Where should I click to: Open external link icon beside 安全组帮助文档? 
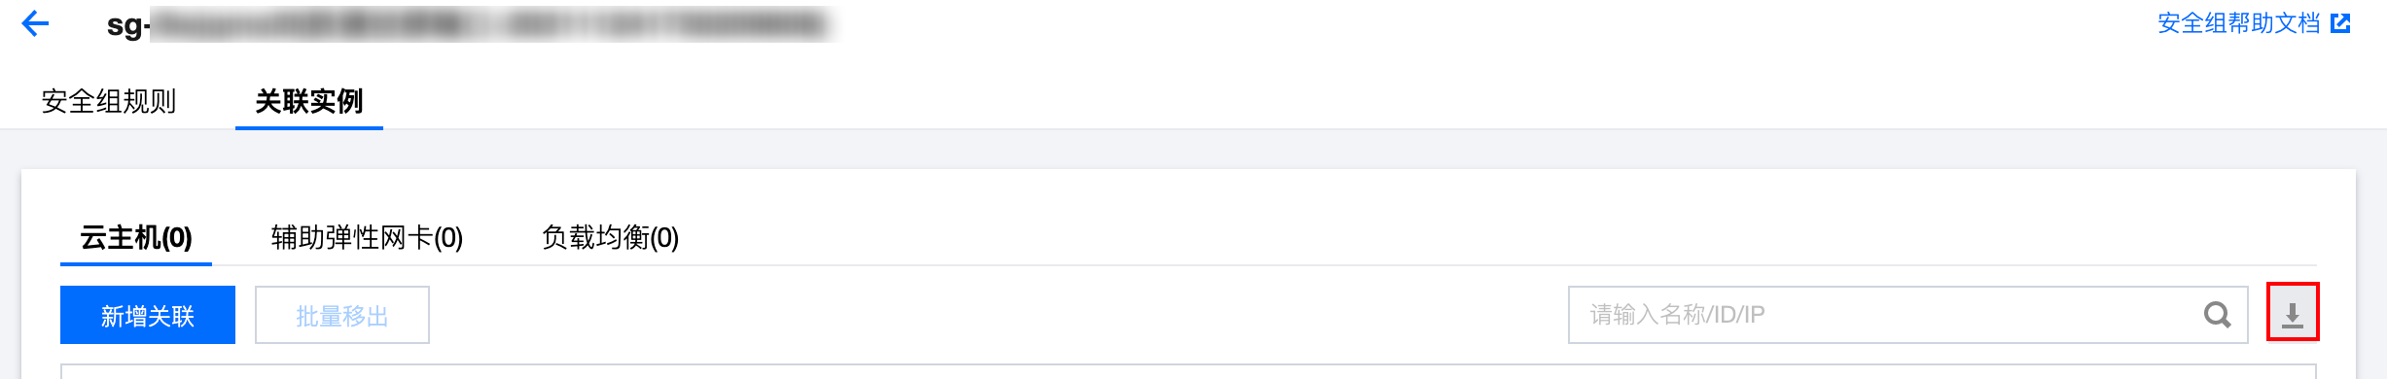click(2341, 23)
